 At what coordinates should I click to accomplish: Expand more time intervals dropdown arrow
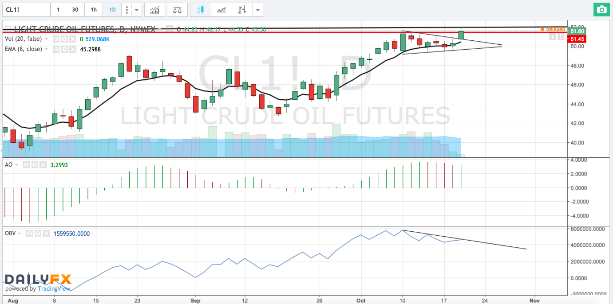(137, 10)
